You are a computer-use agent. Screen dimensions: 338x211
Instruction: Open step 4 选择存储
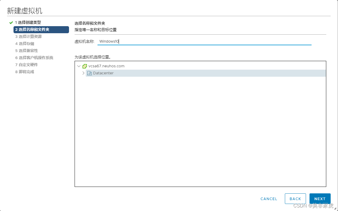pos(25,43)
